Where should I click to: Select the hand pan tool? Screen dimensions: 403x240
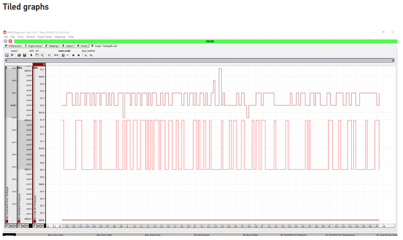pos(37,55)
